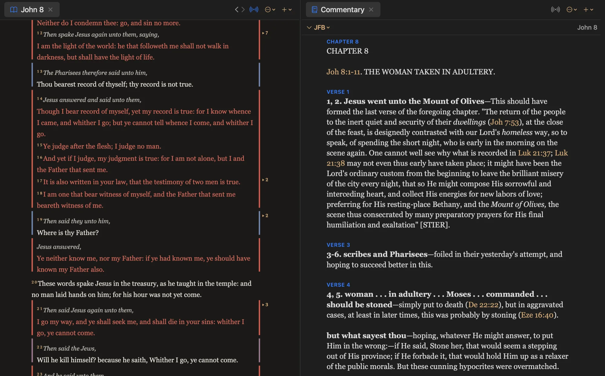605x376 pixels.
Task: Expand the 3 cross references marker near verse 21
Action: (265, 305)
